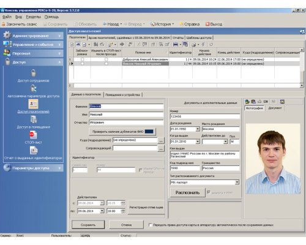Click browse button next to Сопровождающий

161,149
